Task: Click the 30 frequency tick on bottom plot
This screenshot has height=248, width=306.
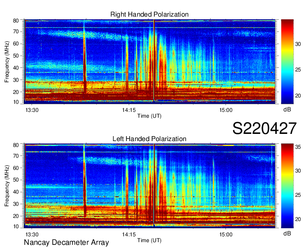Action: [x=16, y=204]
